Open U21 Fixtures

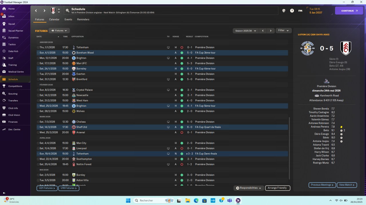[47, 188]
